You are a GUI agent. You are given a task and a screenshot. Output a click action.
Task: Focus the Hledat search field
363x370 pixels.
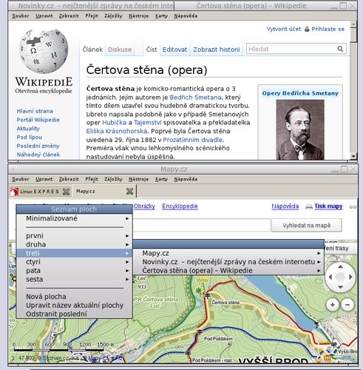click(x=292, y=49)
